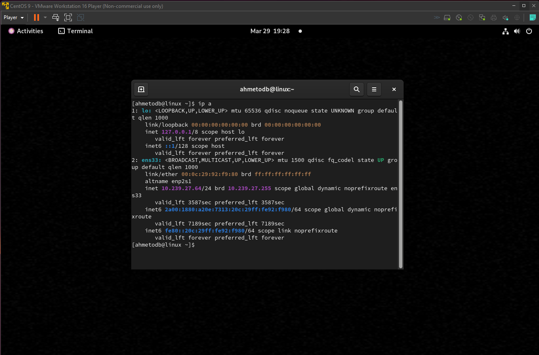Open the hard disk device settings
The image size is (539, 355).
coord(447,17)
